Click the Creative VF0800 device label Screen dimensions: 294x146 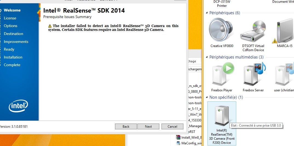[x=222, y=46]
